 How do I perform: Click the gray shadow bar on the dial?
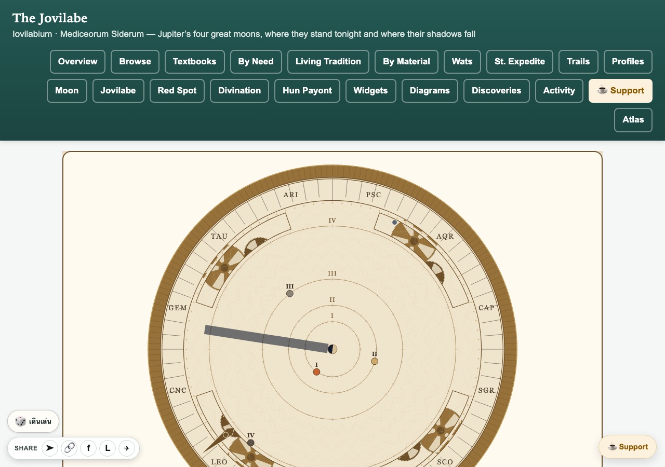(267, 339)
